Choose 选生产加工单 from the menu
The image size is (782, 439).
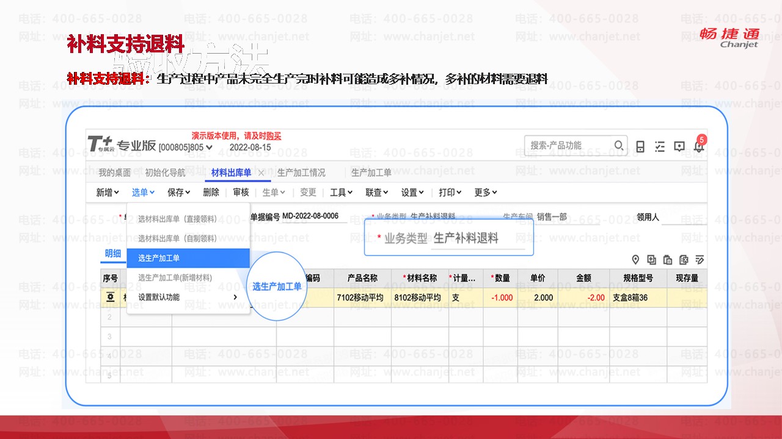pos(188,258)
